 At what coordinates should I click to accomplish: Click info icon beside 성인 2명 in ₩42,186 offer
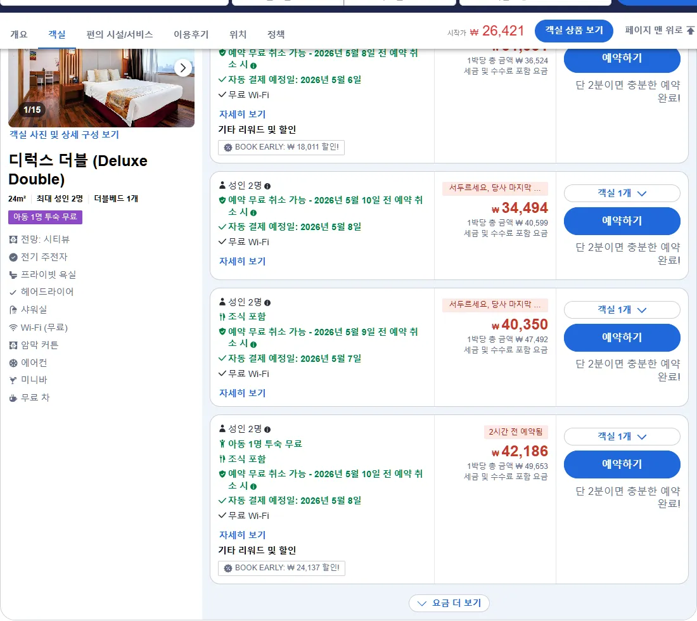point(267,430)
